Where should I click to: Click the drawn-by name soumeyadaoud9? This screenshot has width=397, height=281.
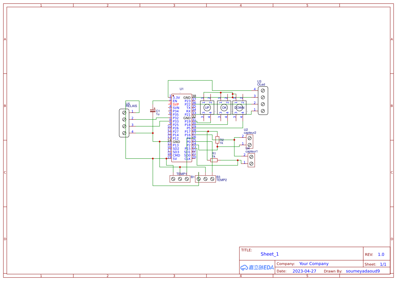click(363, 271)
